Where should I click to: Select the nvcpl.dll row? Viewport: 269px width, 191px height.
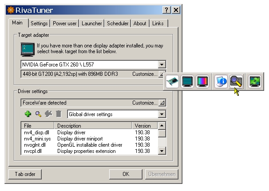pos(89,151)
